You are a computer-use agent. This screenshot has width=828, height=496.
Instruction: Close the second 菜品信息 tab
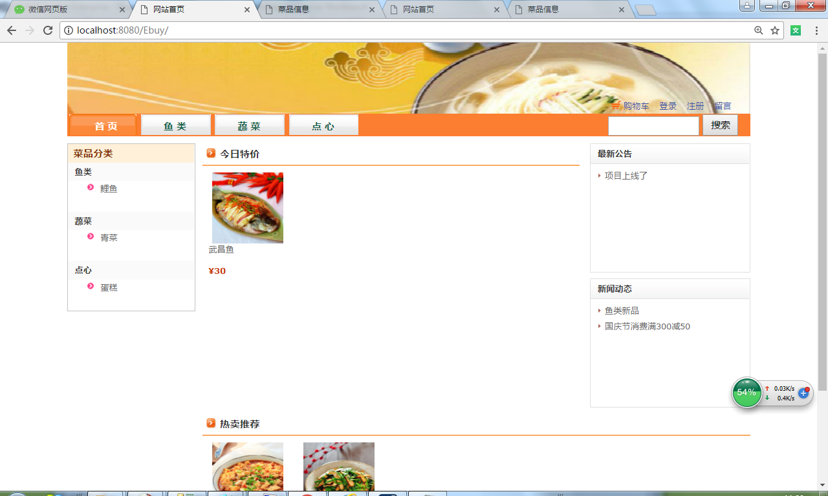tap(622, 10)
